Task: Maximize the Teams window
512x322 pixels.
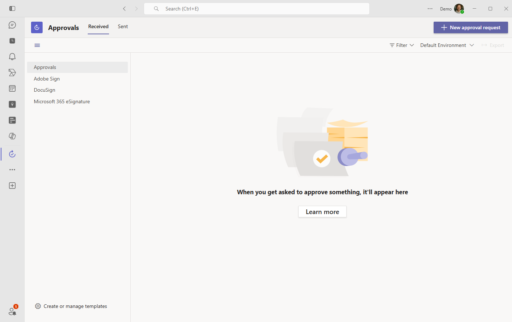Action: (x=490, y=9)
